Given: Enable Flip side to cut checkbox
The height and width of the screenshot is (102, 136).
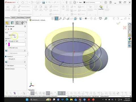Looking at the screenshot, I should click(9, 48).
